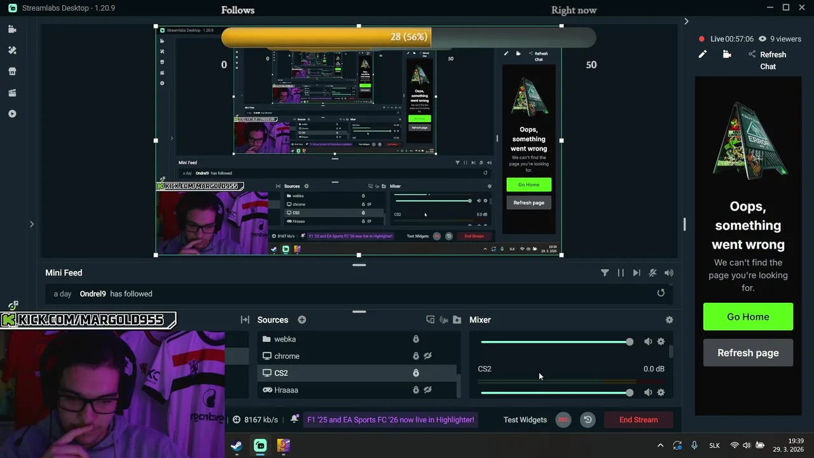Toggle mute event notifications in Mini Feed
The image size is (814, 458).
coord(652,273)
